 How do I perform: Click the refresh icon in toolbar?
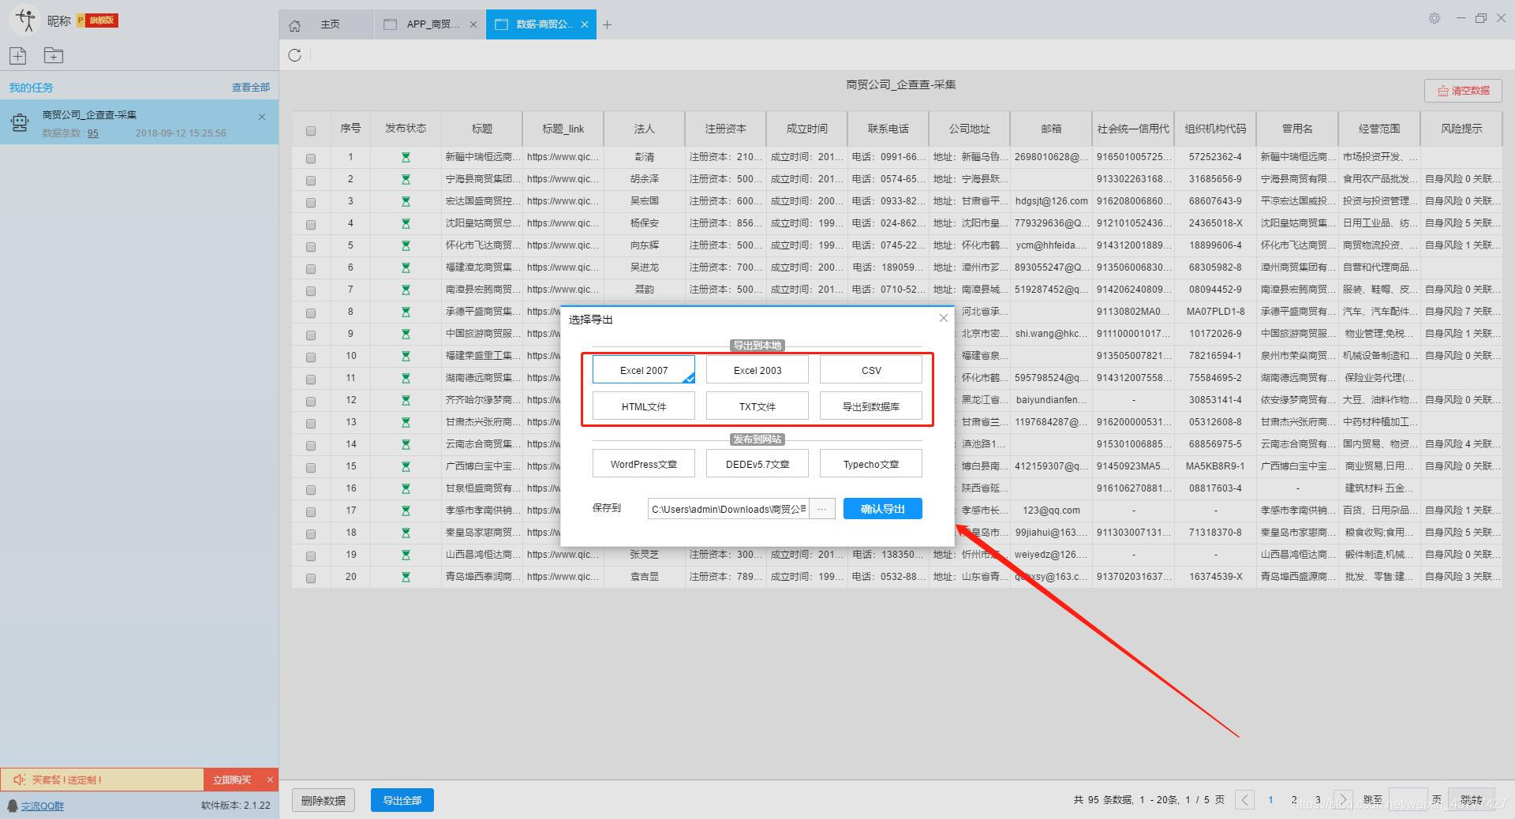click(295, 55)
